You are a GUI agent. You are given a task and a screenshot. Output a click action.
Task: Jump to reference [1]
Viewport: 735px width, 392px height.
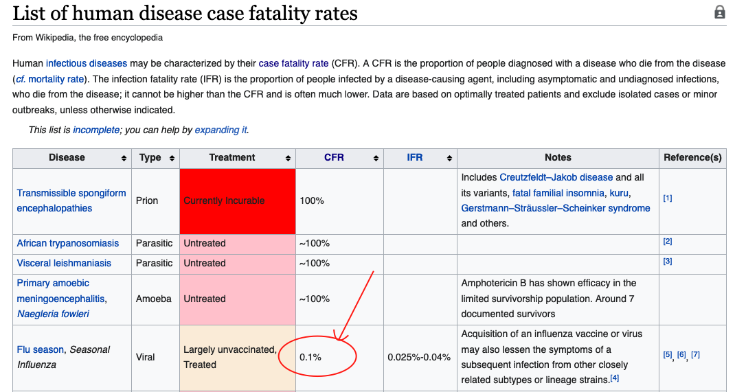(x=668, y=198)
